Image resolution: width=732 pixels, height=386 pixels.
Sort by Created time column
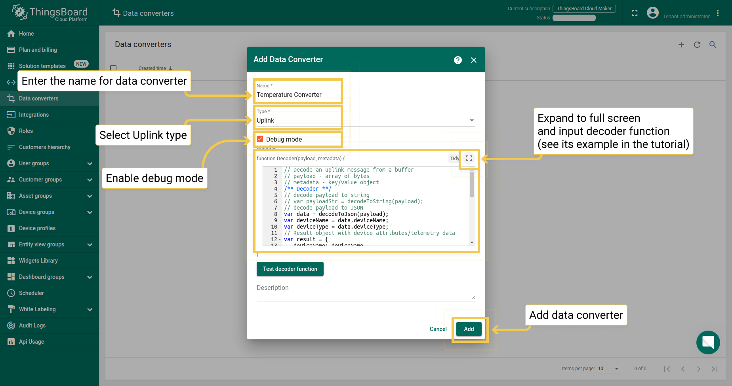pyautogui.click(x=155, y=68)
